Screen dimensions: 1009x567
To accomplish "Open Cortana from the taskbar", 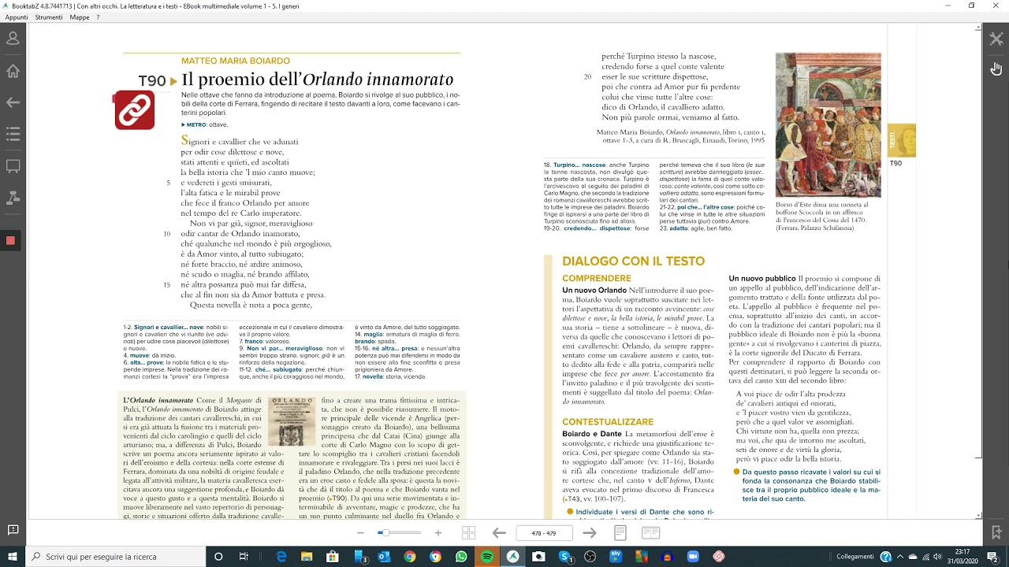I will [218, 556].
